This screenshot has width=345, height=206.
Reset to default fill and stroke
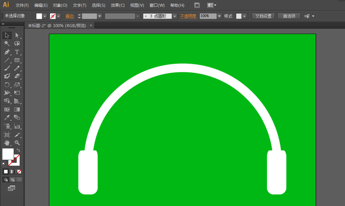(x=4, y=164)
